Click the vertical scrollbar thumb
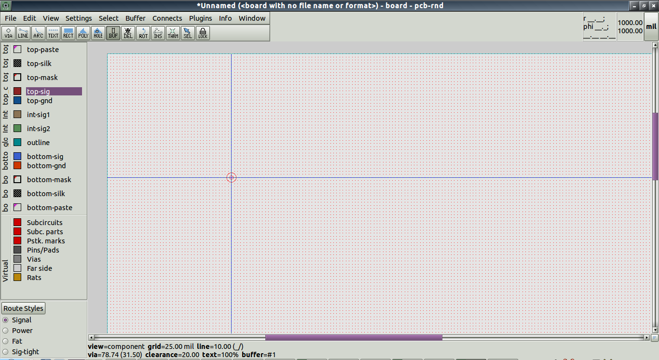This screenshot has width=659, height=360. point(655,147)
